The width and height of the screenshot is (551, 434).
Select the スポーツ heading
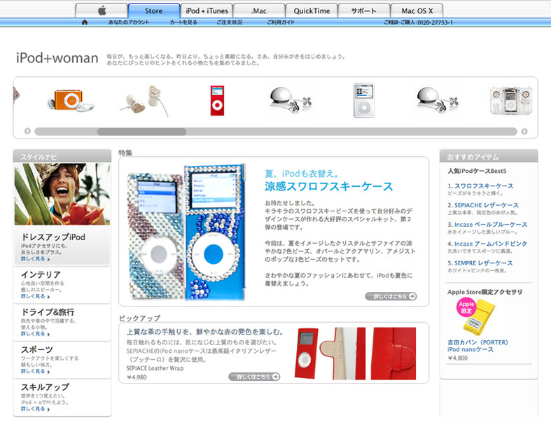tap(37, 350)
